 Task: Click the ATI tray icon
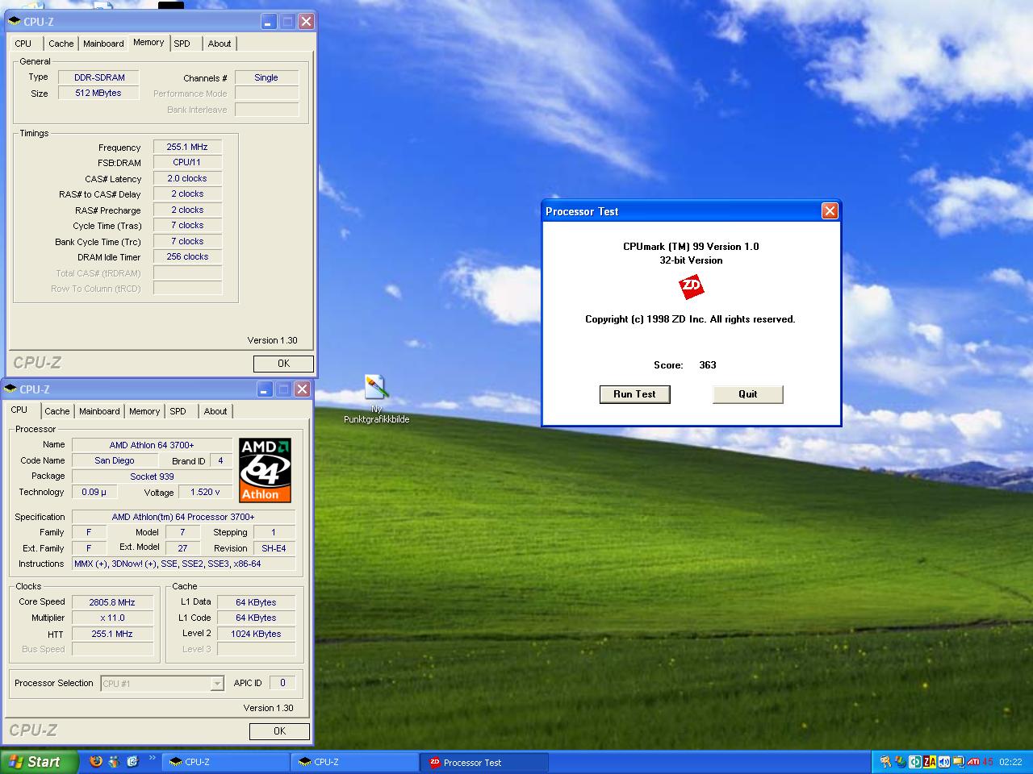click(x=973, y=762)
